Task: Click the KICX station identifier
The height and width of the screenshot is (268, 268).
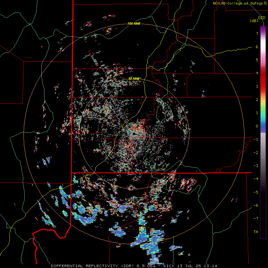Action: coord(169,266)
